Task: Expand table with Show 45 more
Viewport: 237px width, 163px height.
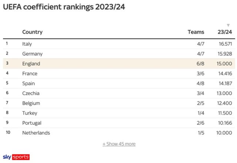Action: (119, 144)
